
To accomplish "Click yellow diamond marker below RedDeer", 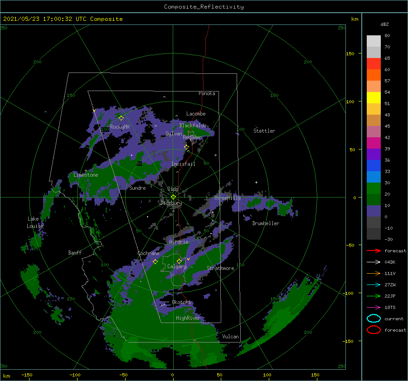I will click(x=186, y=147).
